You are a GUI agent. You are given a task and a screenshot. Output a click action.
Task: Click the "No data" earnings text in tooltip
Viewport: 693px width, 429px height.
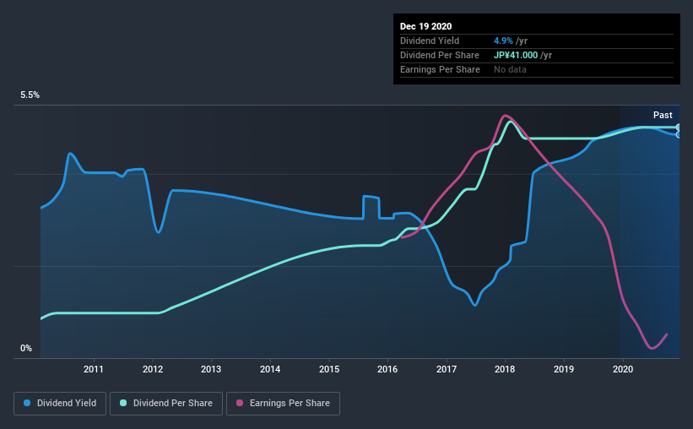click(x=510, y=69)
